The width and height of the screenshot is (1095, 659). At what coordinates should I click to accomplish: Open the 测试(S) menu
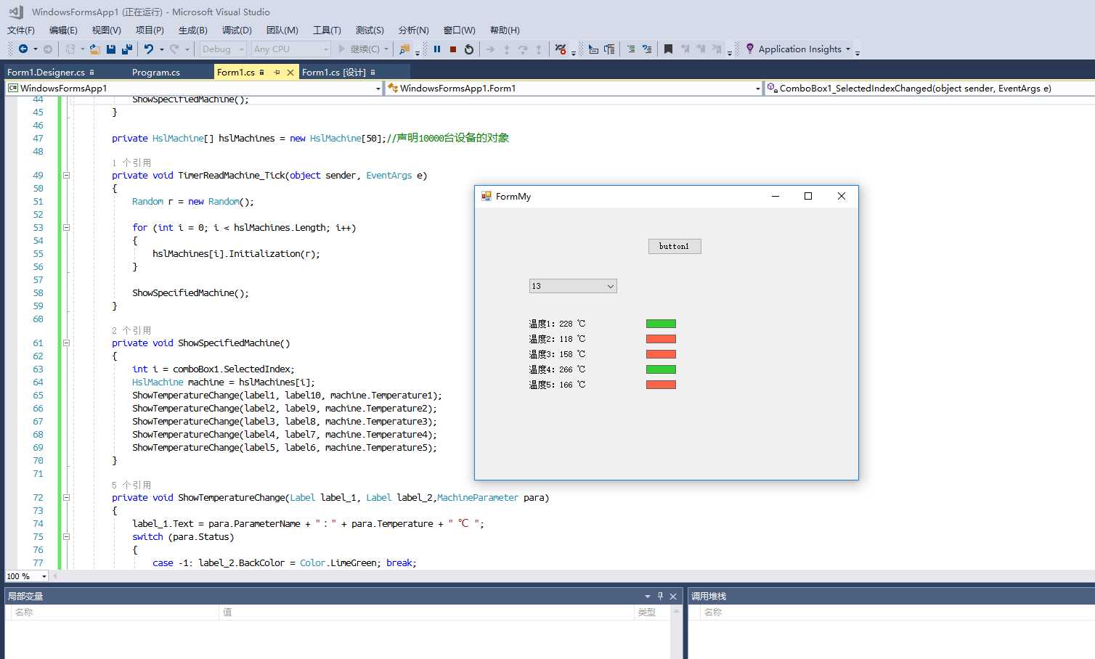[370, 30]
